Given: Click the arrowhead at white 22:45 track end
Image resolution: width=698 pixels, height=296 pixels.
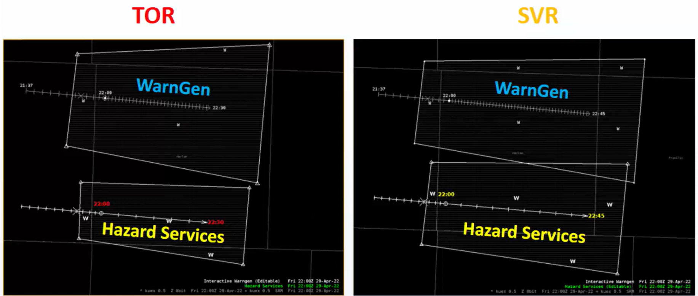Looking at the screenshot, I should [x=588, y=114].
